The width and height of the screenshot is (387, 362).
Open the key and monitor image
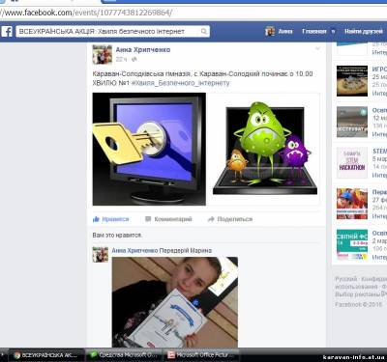tap(149, 149)
